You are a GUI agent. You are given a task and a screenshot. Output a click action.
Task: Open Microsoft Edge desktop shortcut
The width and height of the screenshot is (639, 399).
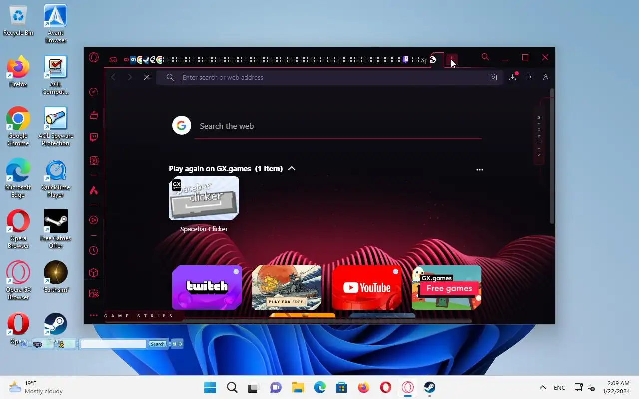(x=18, y=178)
